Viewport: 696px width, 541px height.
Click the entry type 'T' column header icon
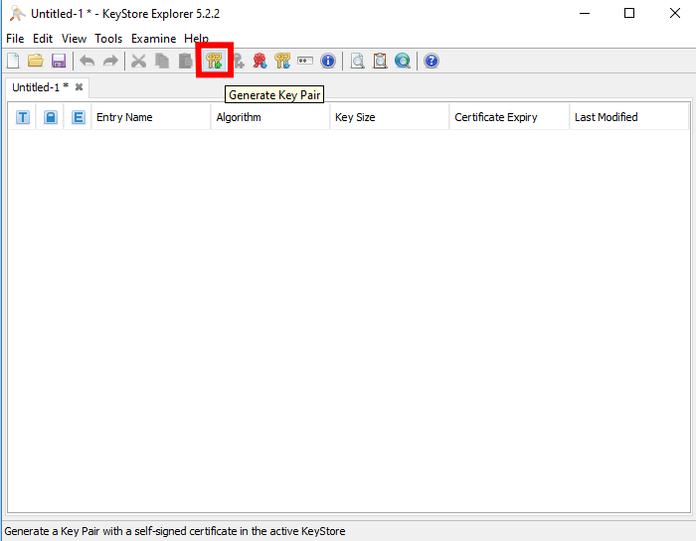[x=23, y=117]
